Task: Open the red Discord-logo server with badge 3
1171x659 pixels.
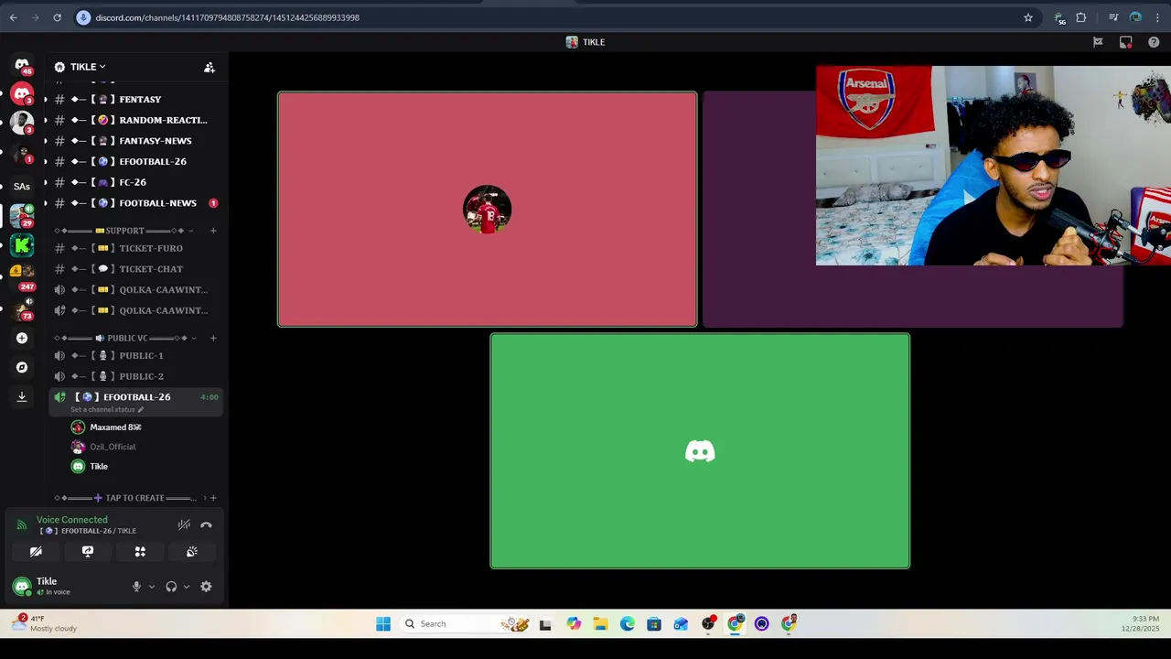Action: pyautogui.click(x=22, y=94)
